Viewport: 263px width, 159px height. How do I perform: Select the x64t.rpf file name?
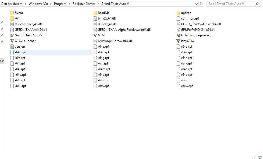186,80
